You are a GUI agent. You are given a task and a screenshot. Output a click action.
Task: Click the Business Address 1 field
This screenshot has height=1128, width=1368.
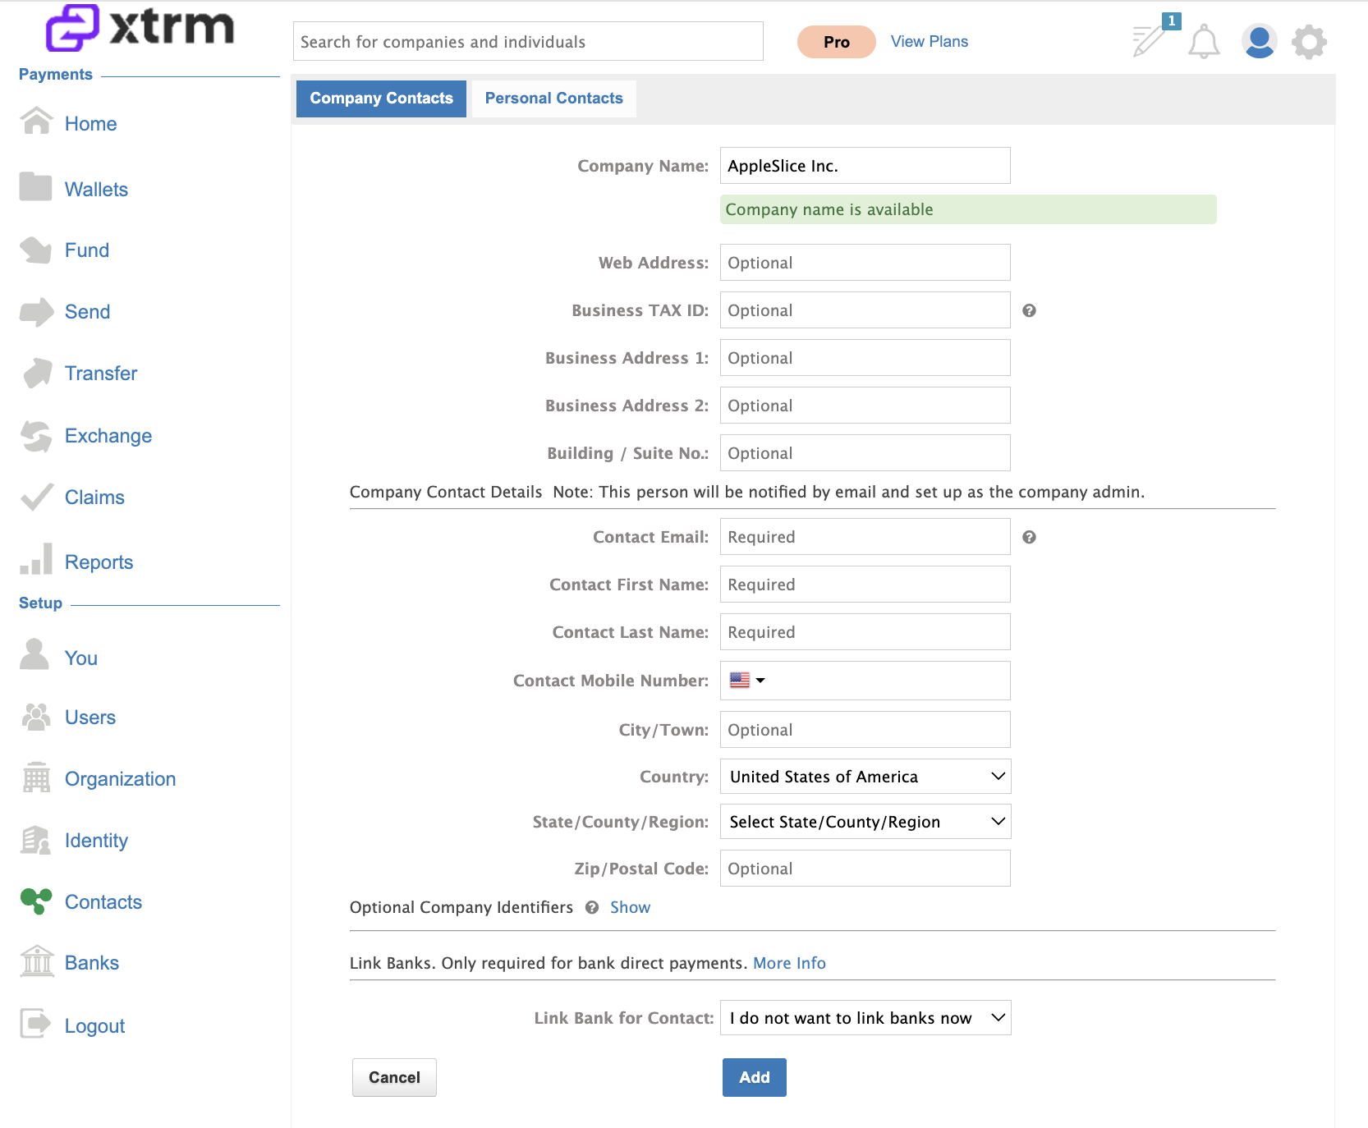pyautogui.click(x=865, y=358)
